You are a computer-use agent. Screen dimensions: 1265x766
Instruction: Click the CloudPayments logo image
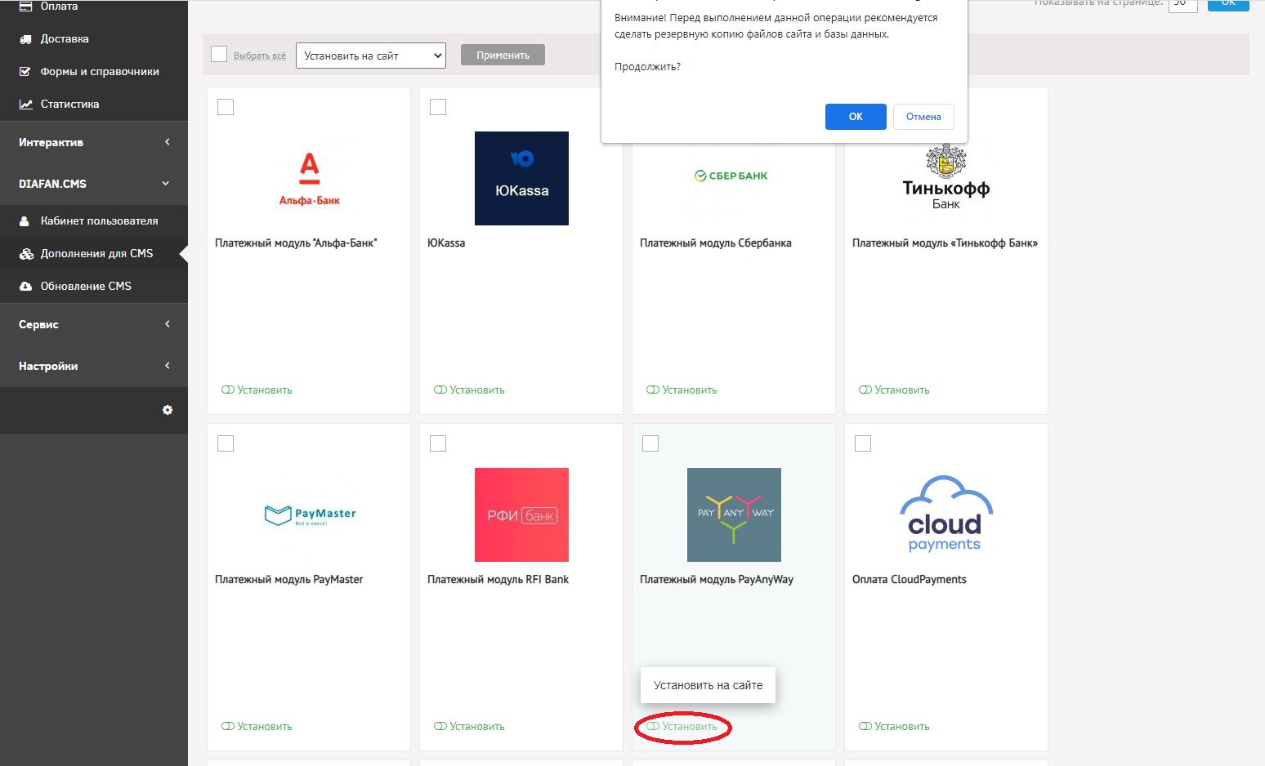(946, 514)
